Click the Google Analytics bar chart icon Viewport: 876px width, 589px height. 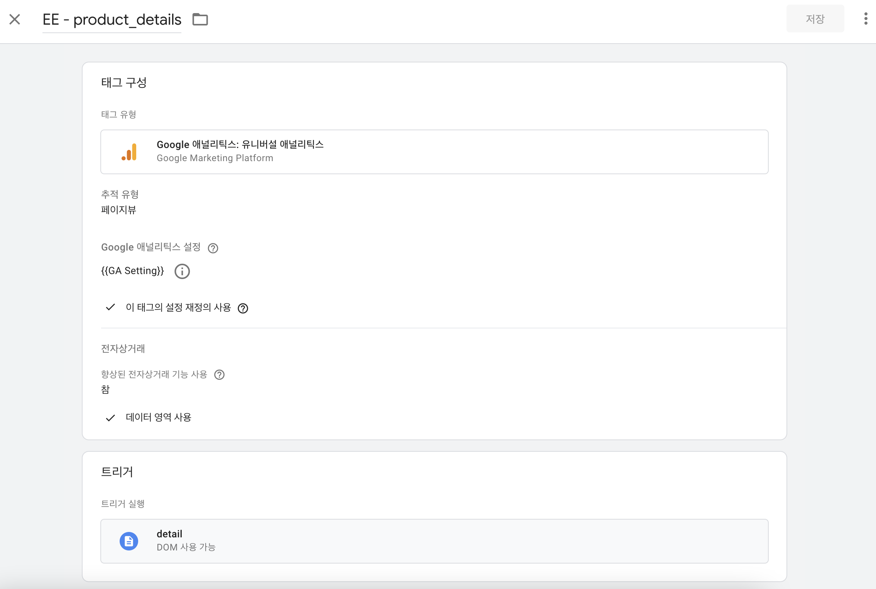click(129, 152)
